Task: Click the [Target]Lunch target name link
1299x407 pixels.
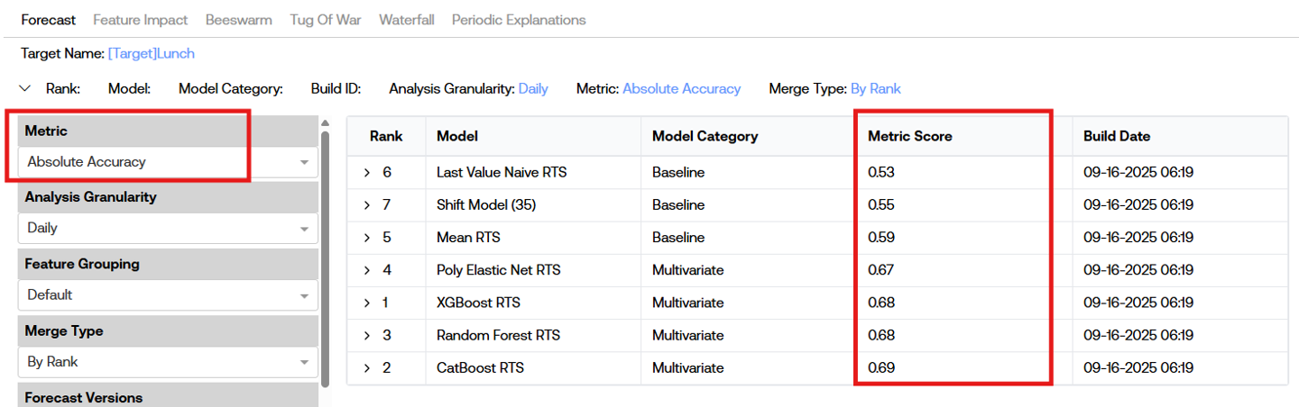Action: (151, 54)
